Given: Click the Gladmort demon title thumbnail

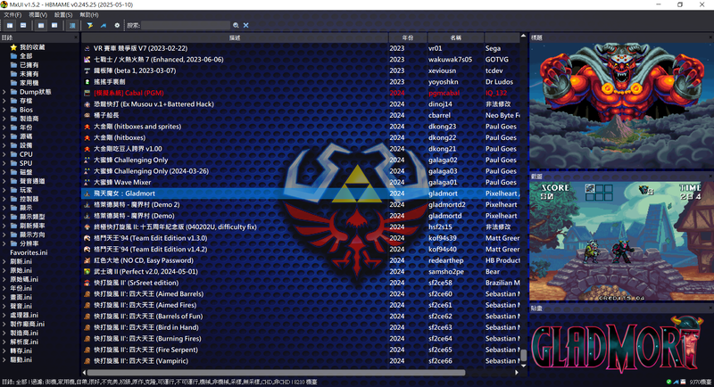Looking at the screenshot, I should (x=621, y=105).
